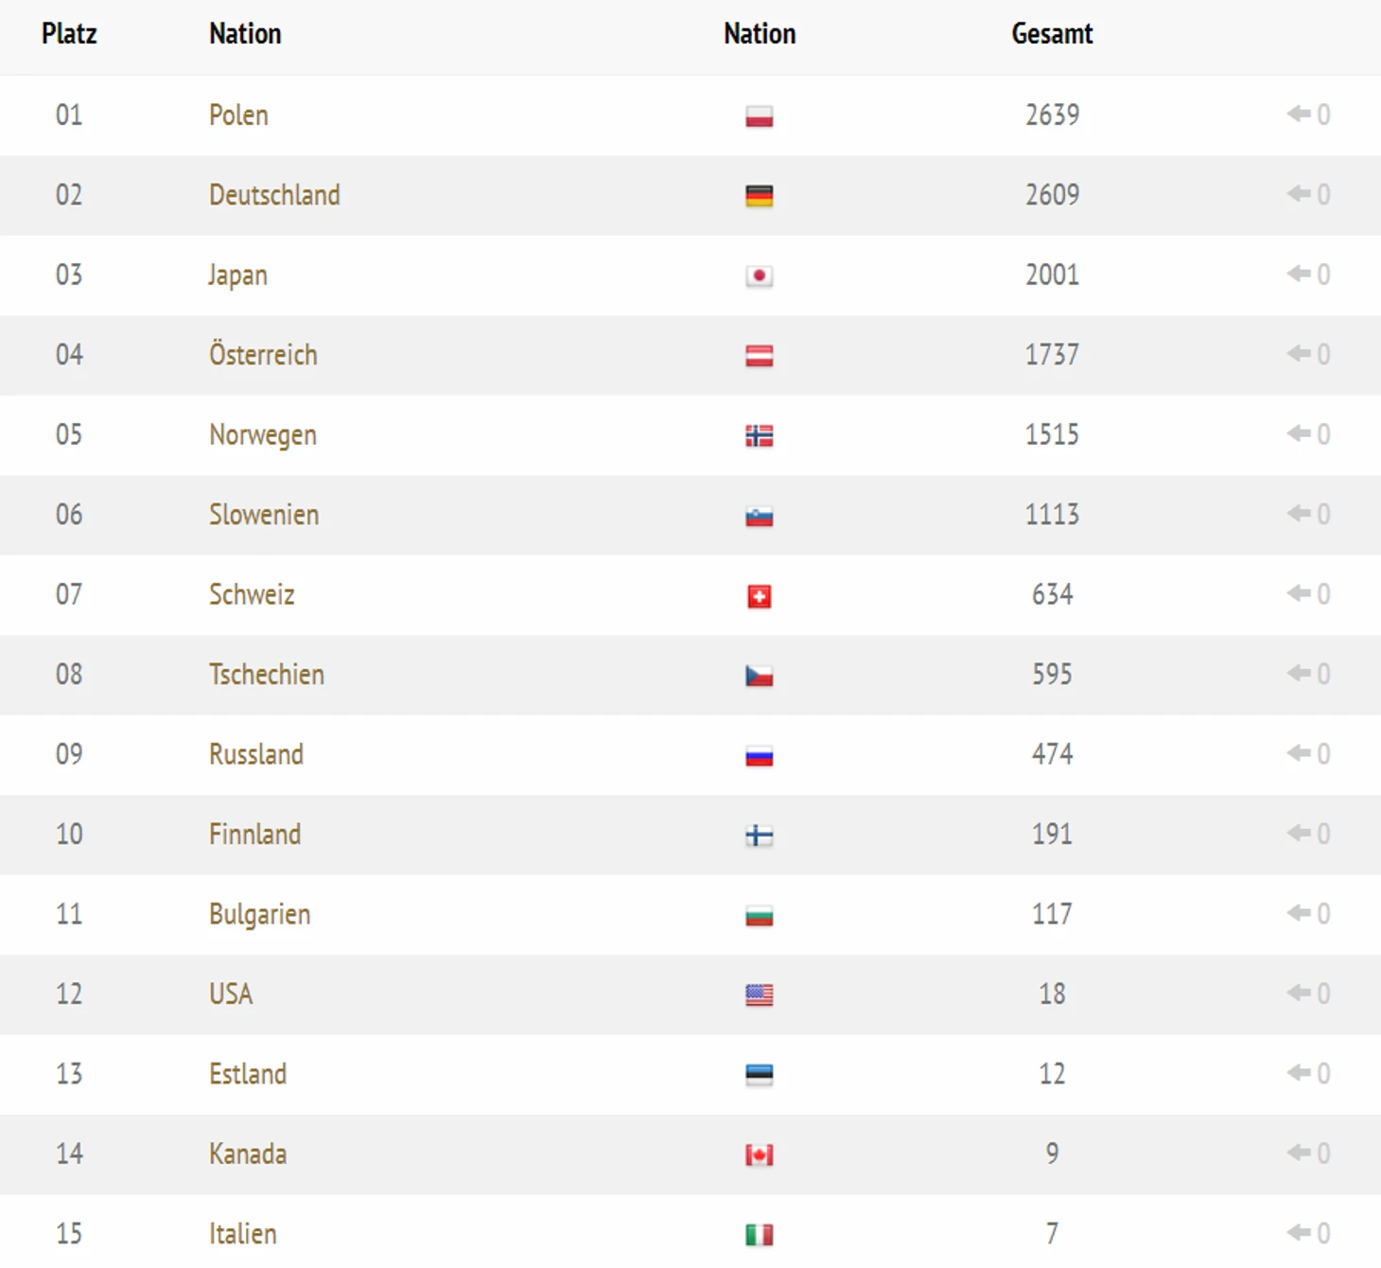
Task: Click the position change arrow for Österreich
Action: 1298,354
